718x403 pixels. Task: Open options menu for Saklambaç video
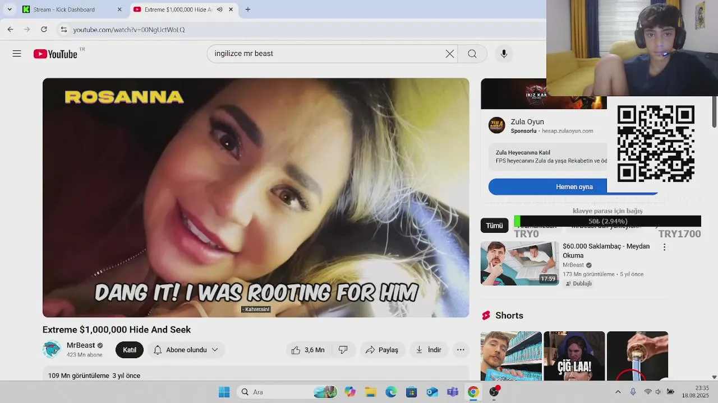[x=665, y=247]
